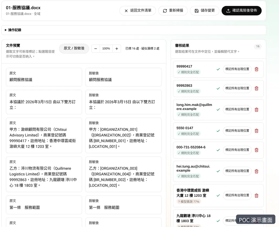The image size is (279, 227).
Task: Click original paragraph starting 甲方:澂嶼顧問
Action: coord(44,135)
